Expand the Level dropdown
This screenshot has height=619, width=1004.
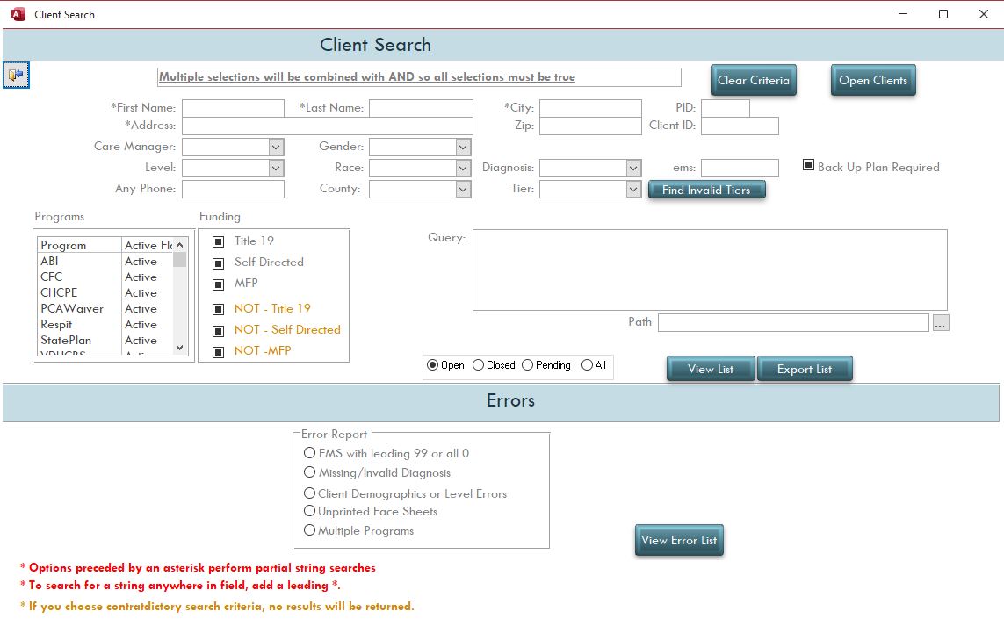pos(276,169)
